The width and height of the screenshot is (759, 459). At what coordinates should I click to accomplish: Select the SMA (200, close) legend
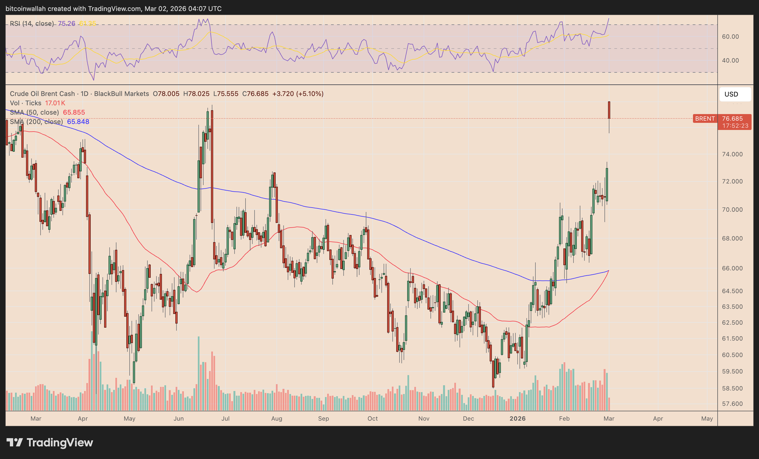pos(36,122)
